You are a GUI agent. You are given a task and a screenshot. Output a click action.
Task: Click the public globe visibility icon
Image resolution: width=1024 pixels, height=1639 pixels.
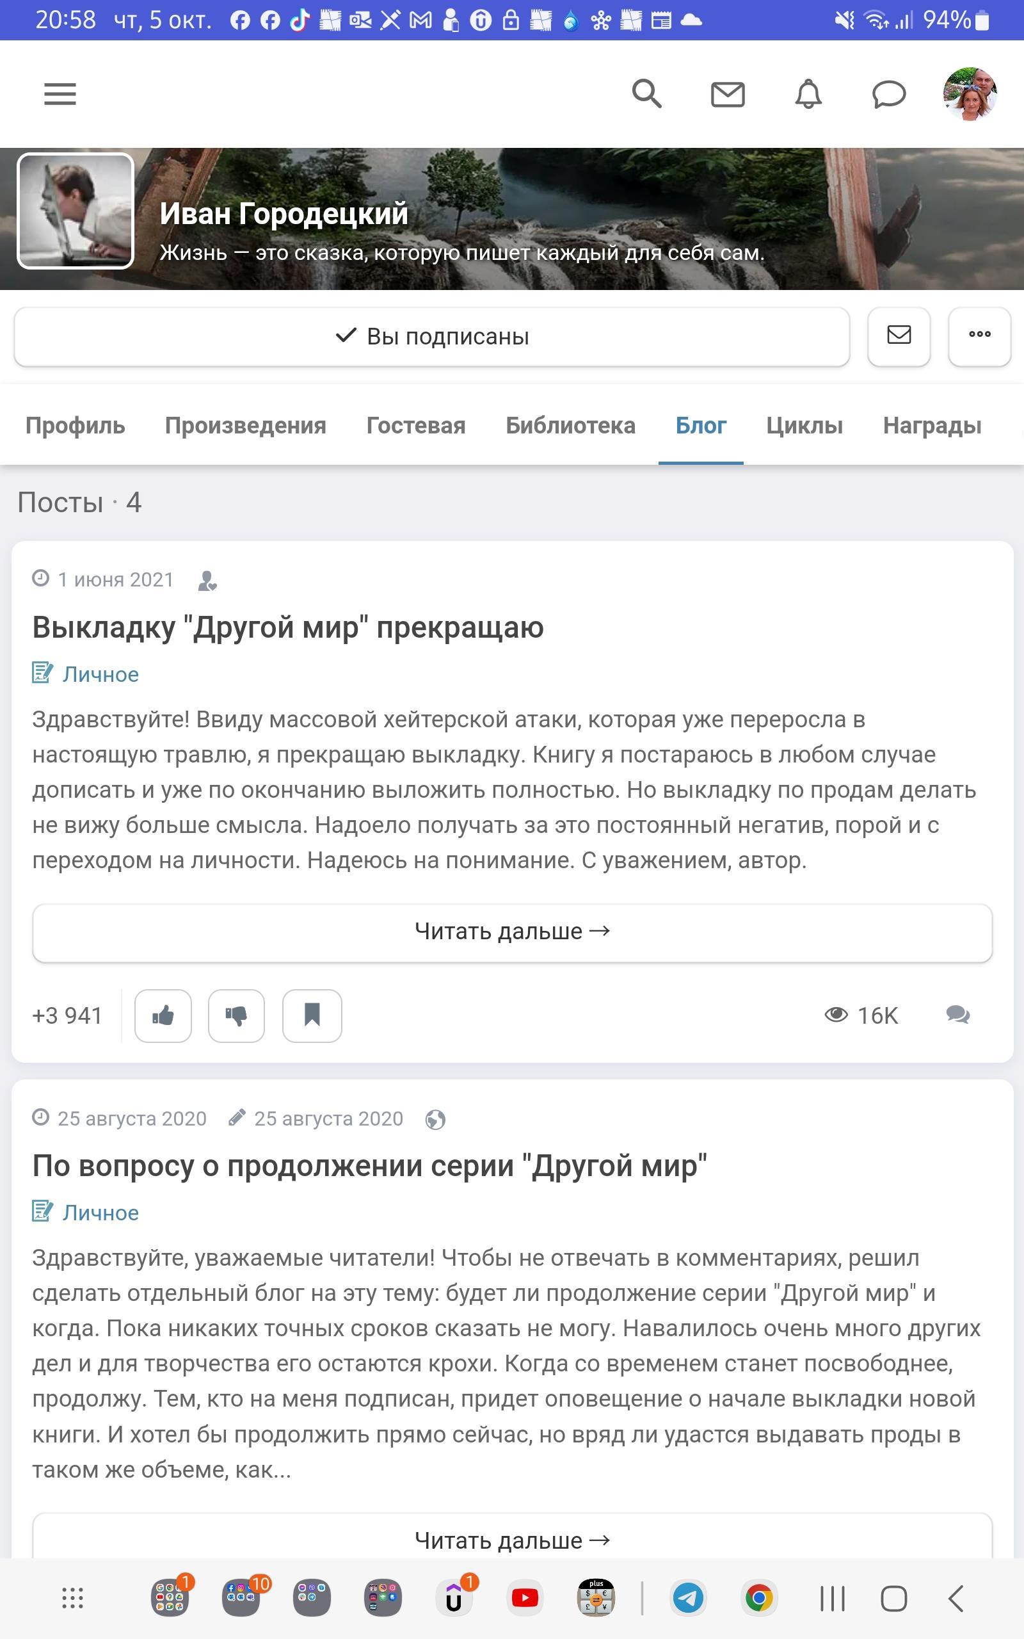[x=435, y=1120]
